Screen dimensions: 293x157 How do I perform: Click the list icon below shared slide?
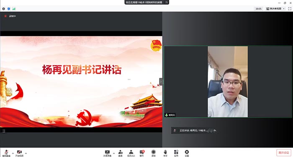point(4,131)
